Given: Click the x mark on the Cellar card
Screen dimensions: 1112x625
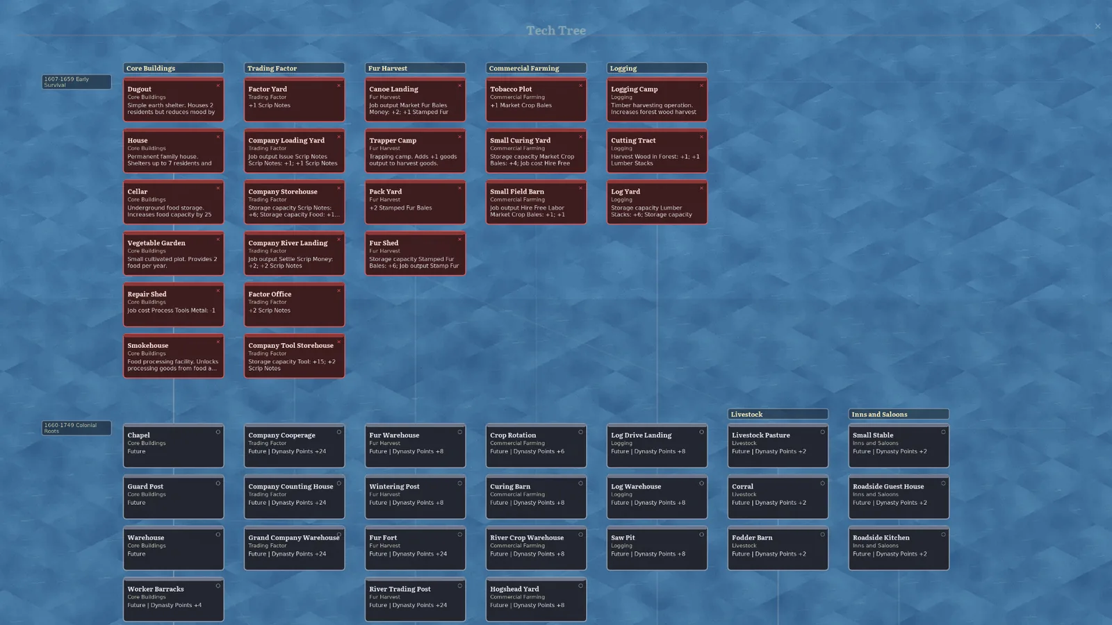Looking at the screenshot, I should [218, 188].
